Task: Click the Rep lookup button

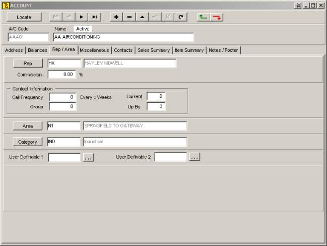Action: (28, 64)
